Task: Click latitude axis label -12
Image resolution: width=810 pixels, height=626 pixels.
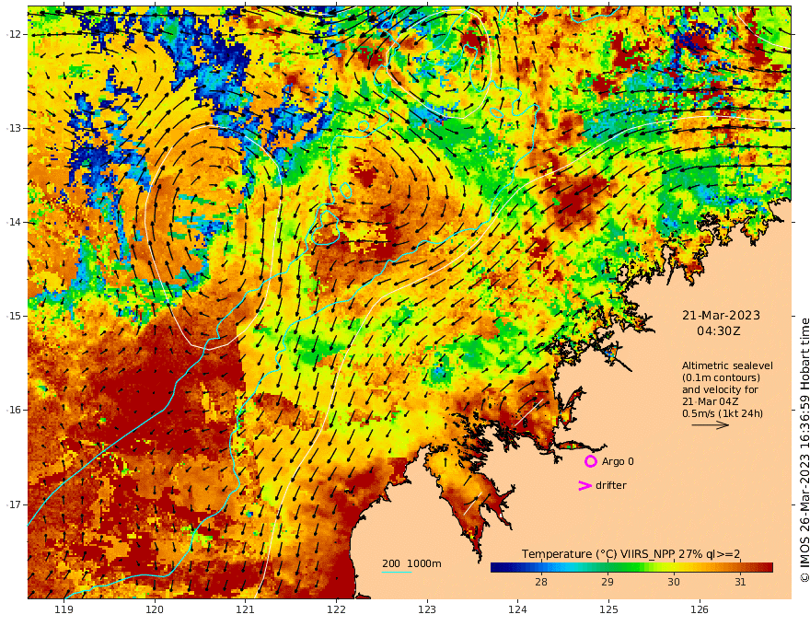Action: pos(14,34)
